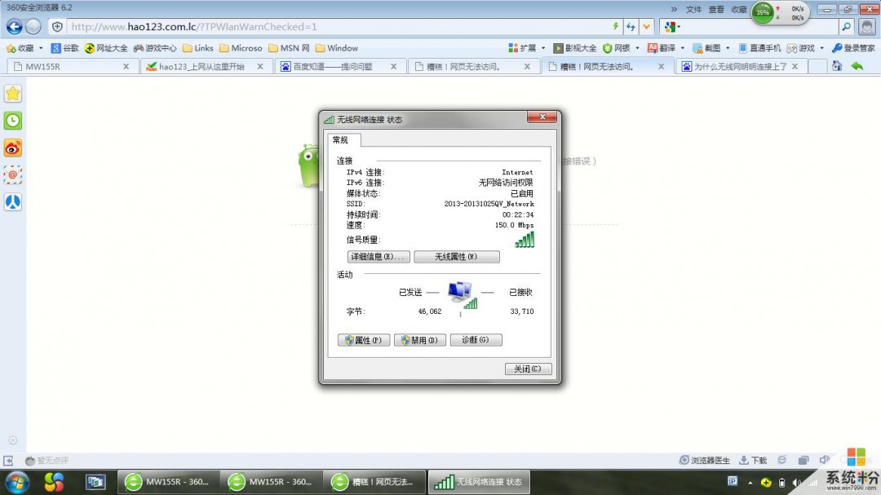
Task: Click the colorful pinwheel taskbar icon
Action: tap(55, 482)
